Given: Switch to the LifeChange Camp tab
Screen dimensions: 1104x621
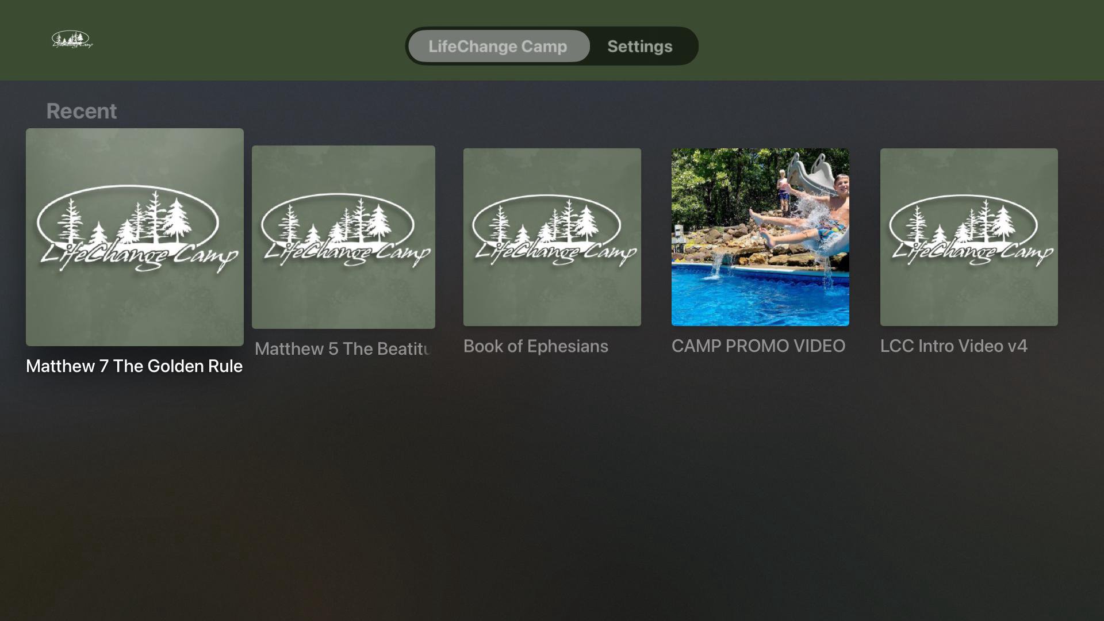Looking at the screenshot, I should [499, 46].
